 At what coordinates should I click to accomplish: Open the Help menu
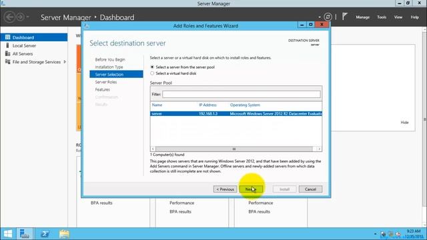pyautogui.click(x=415, y=17)
